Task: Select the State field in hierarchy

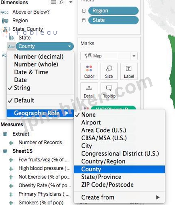Action: pos(25,38)
